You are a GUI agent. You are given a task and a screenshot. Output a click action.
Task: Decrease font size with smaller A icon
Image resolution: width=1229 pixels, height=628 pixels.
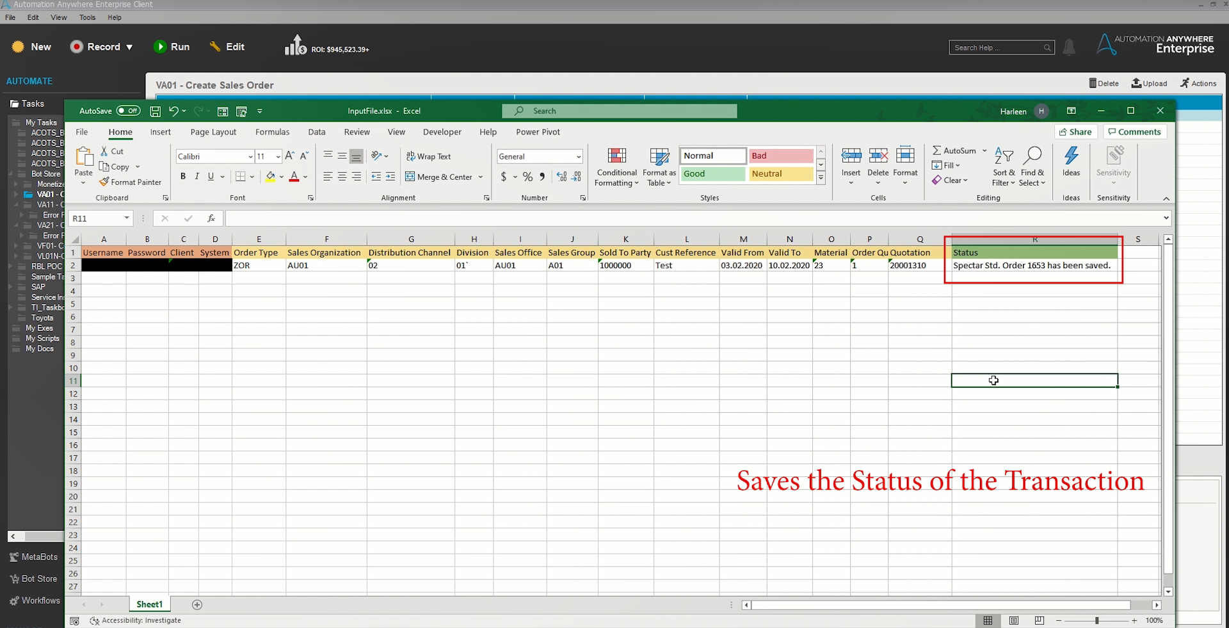[304, 156]
